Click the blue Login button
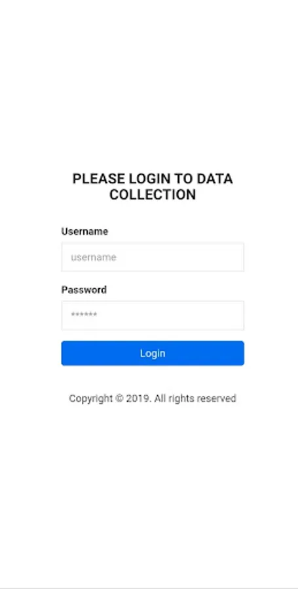This screenshot has height=589, width=298. tap(153, 353)
